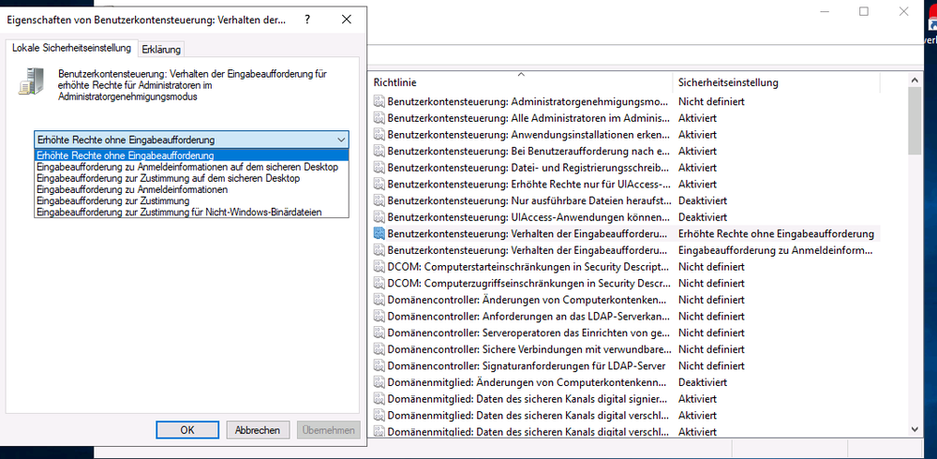Switch to the Erklärung tab

click(x=162, y=49)
